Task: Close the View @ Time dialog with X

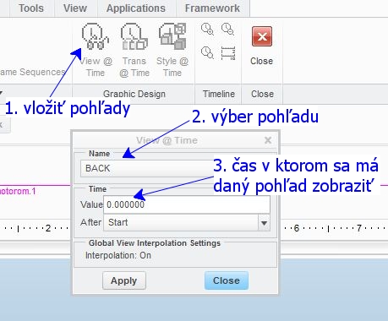Action: coord(268,140)
